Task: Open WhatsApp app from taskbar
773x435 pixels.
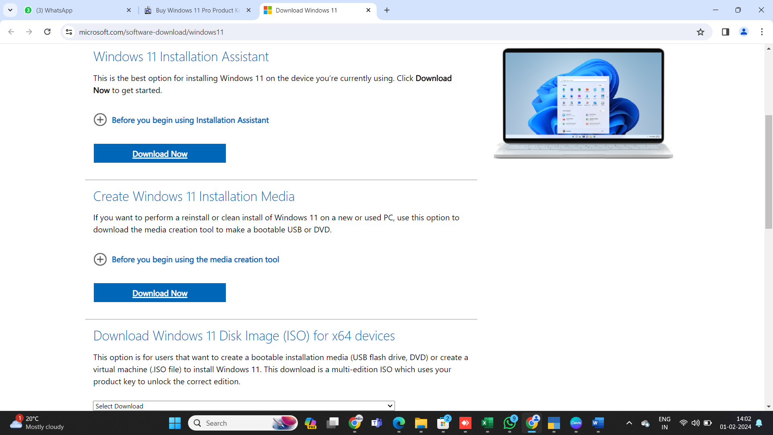Action: (x=510, y=423)
